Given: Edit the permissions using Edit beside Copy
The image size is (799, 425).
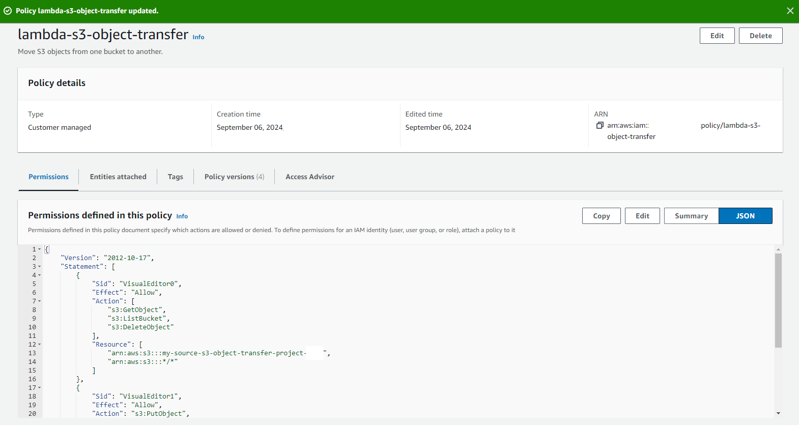Looking at the screenshot, I should point(642,216).
